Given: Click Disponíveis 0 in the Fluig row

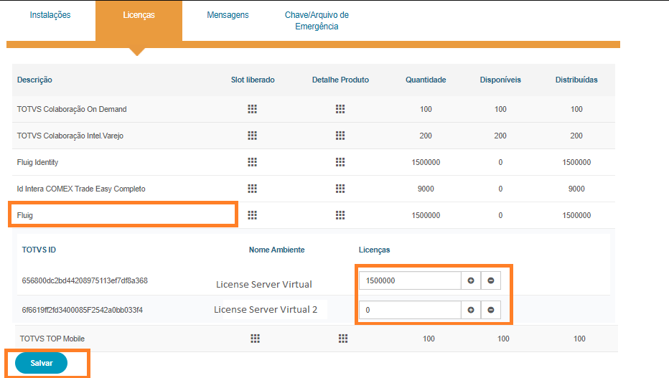Looking at the screenshot, I should point(500,215).
